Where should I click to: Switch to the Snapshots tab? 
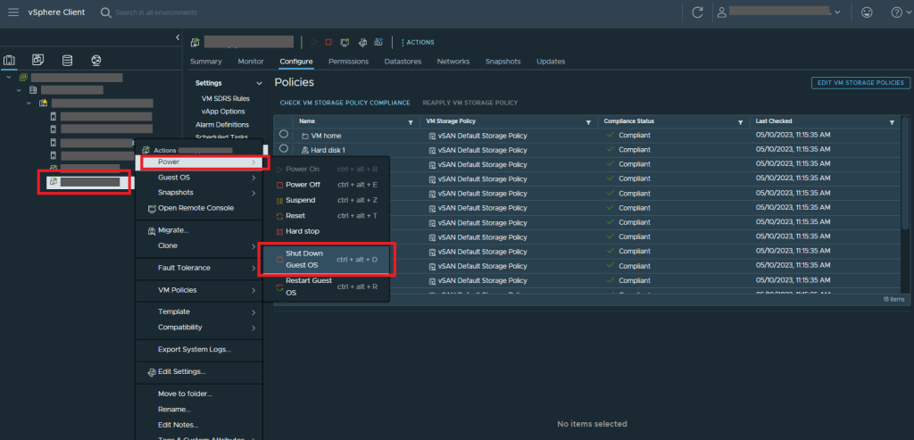[x=503, y=62]
